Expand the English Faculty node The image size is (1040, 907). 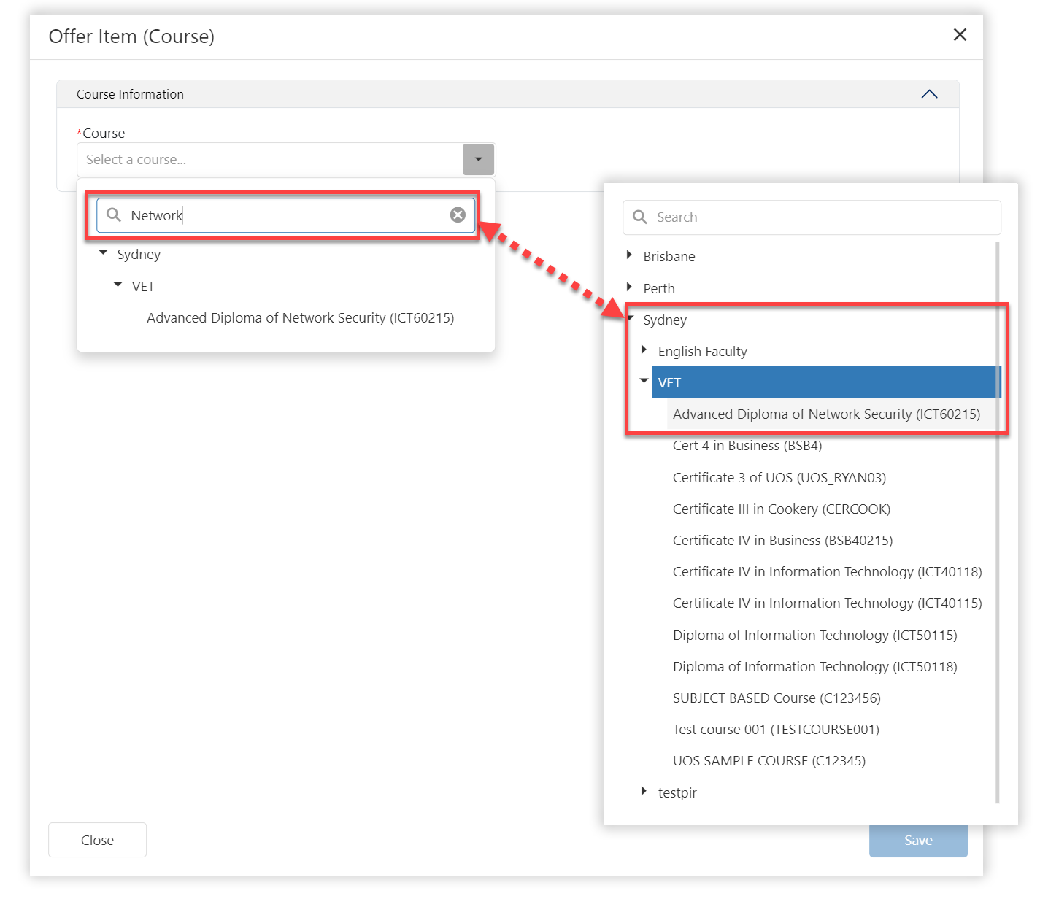[x=644, y=350]
